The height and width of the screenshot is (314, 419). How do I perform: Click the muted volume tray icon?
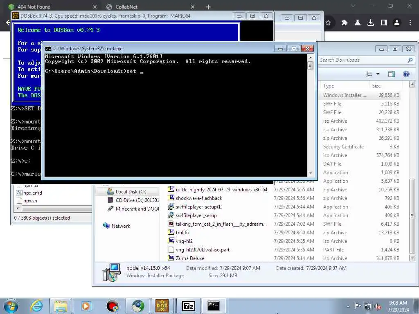(378, 306)
